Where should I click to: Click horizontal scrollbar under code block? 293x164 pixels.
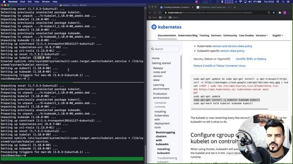pyautogui.click(x=229, y=109)
